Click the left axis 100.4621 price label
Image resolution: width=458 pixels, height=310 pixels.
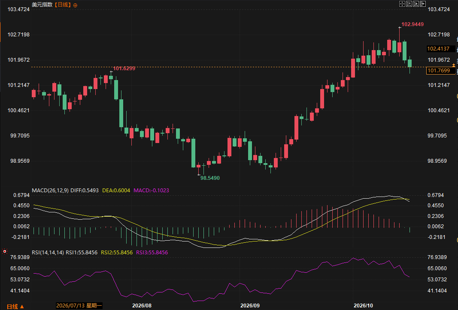18,110
